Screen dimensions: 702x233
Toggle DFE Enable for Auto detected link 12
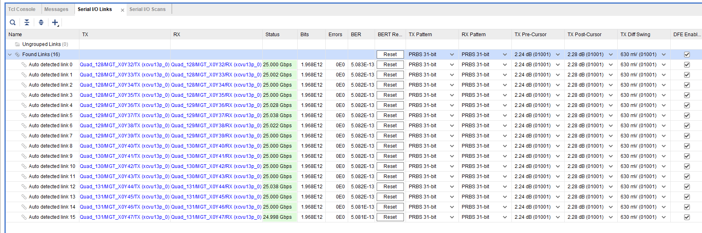pos(687,187)
